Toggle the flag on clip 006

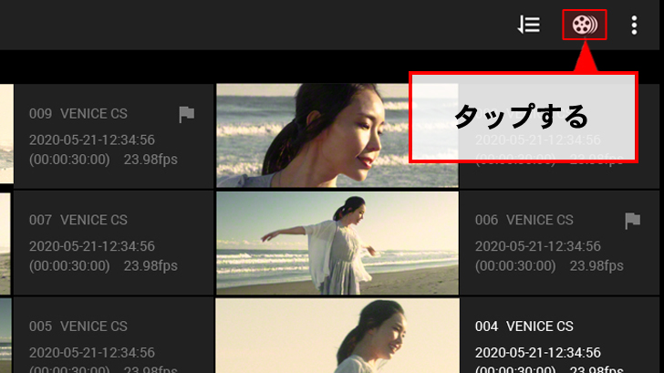tap(632, 221)
